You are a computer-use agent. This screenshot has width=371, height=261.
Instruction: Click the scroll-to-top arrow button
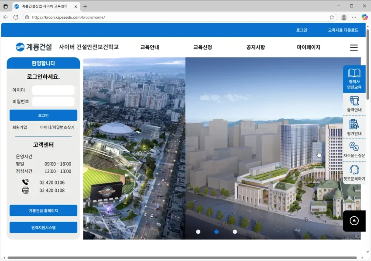point(354,221)
